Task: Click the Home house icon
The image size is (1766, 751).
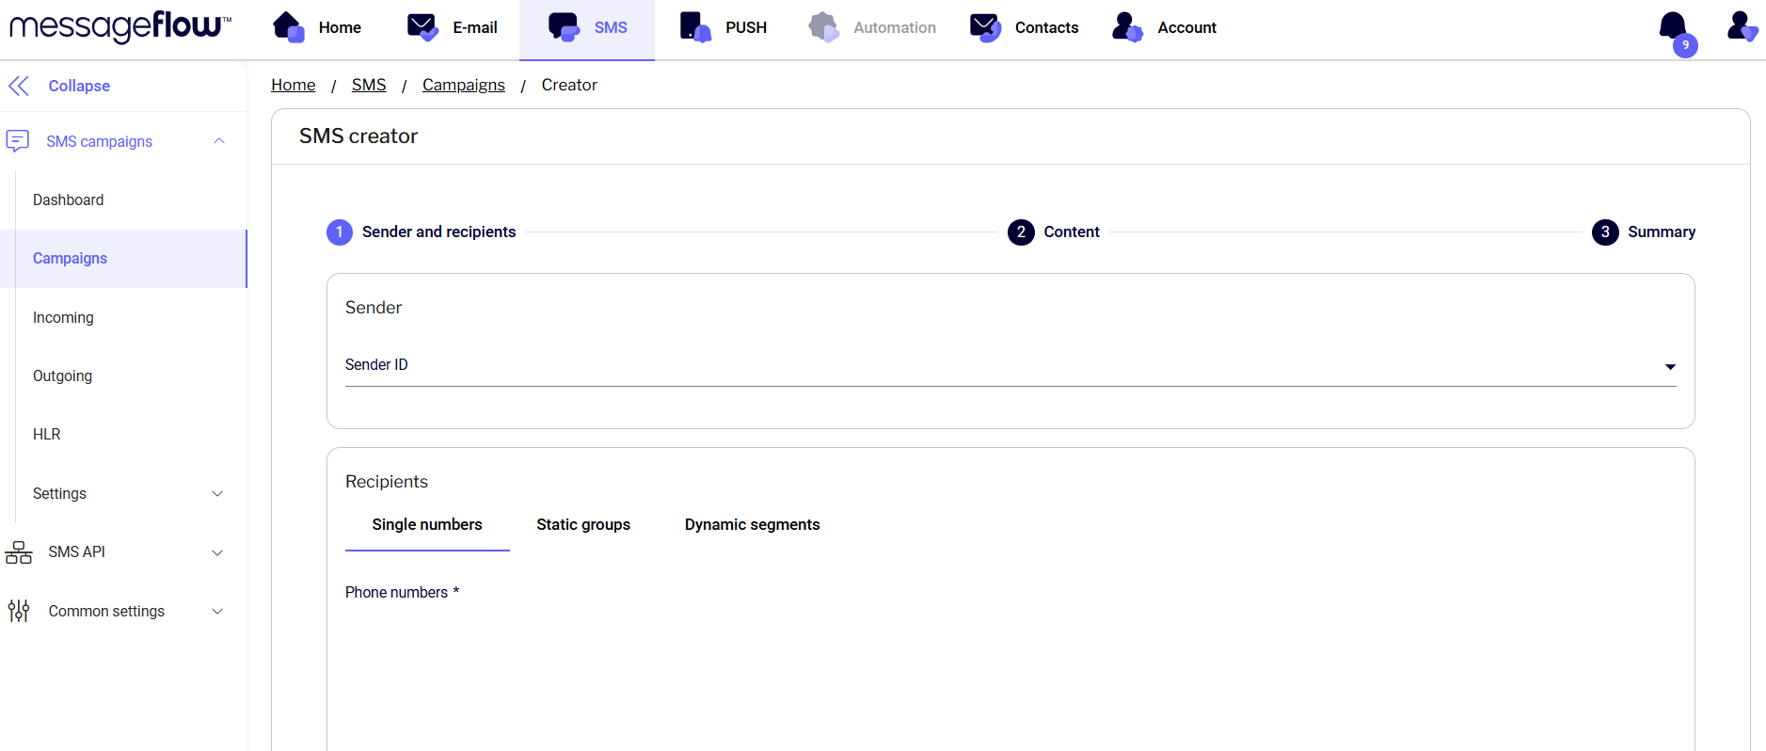Action: pos(288,27)
